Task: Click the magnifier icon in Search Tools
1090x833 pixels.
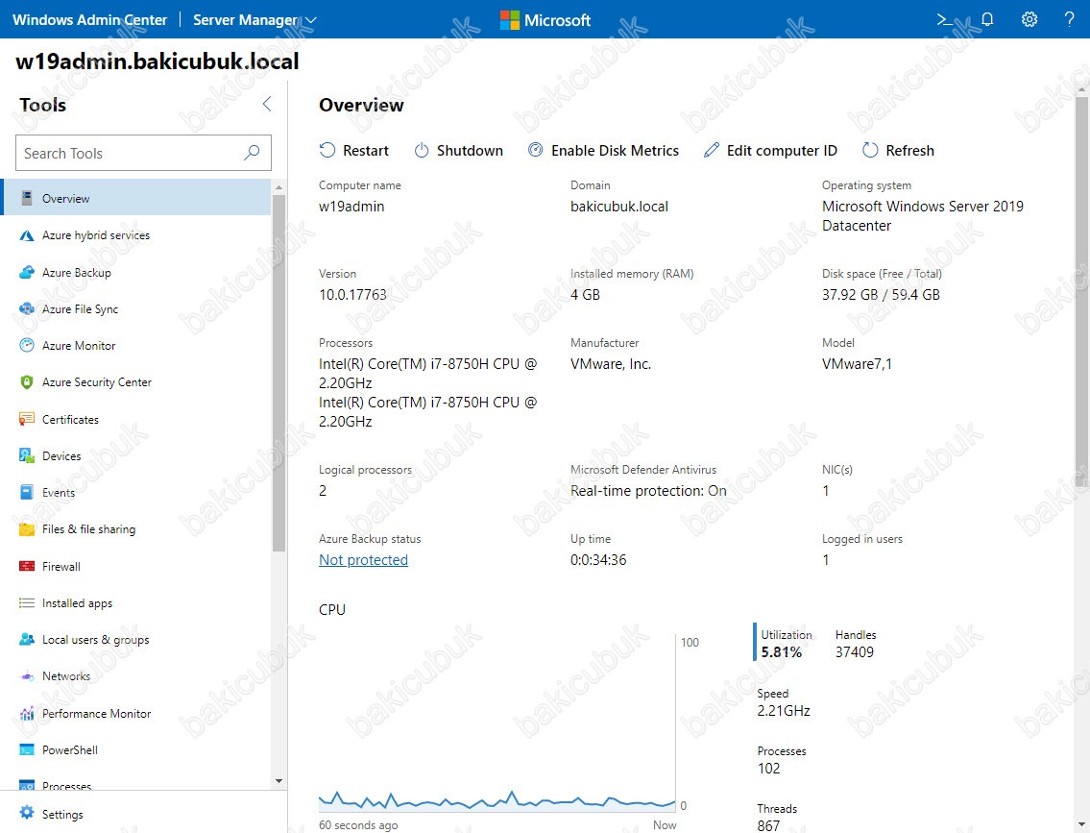Action: point(252,152)
